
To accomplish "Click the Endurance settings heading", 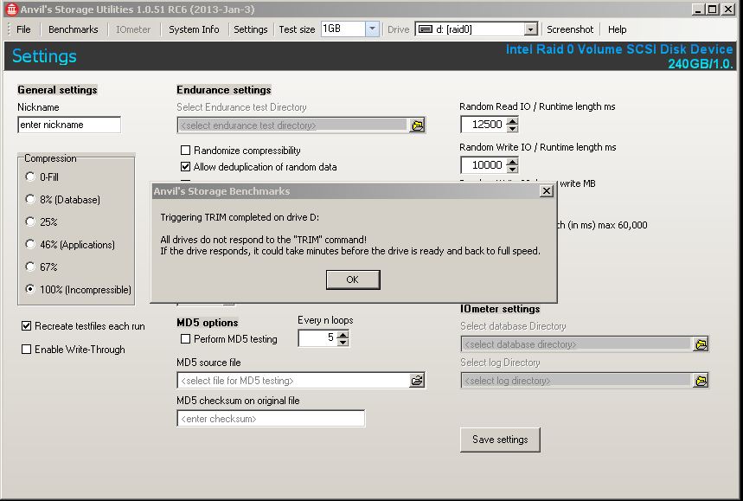I will 224,90.
